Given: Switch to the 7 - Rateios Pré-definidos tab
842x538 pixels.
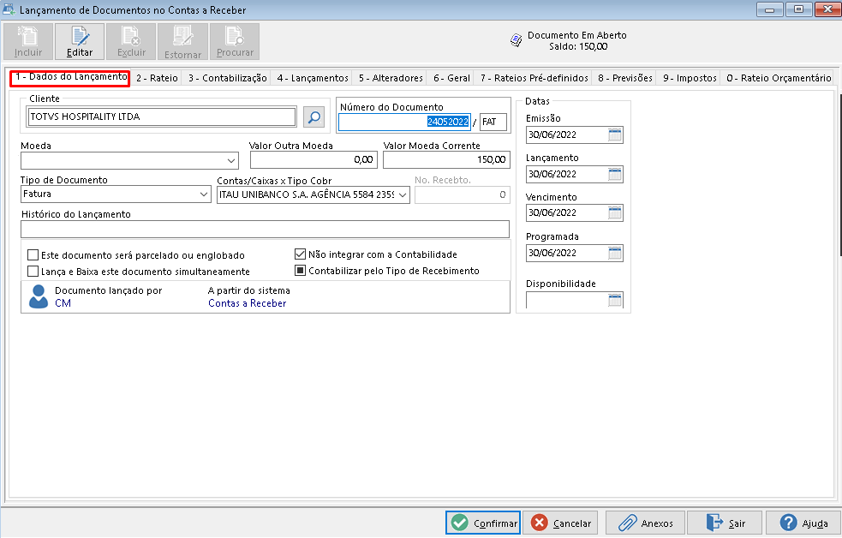Looking at the screenshot, I should [x=534, y=78].
